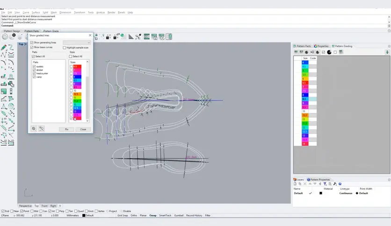
Task: Click Record History in status bar
Action: (194, 215)
